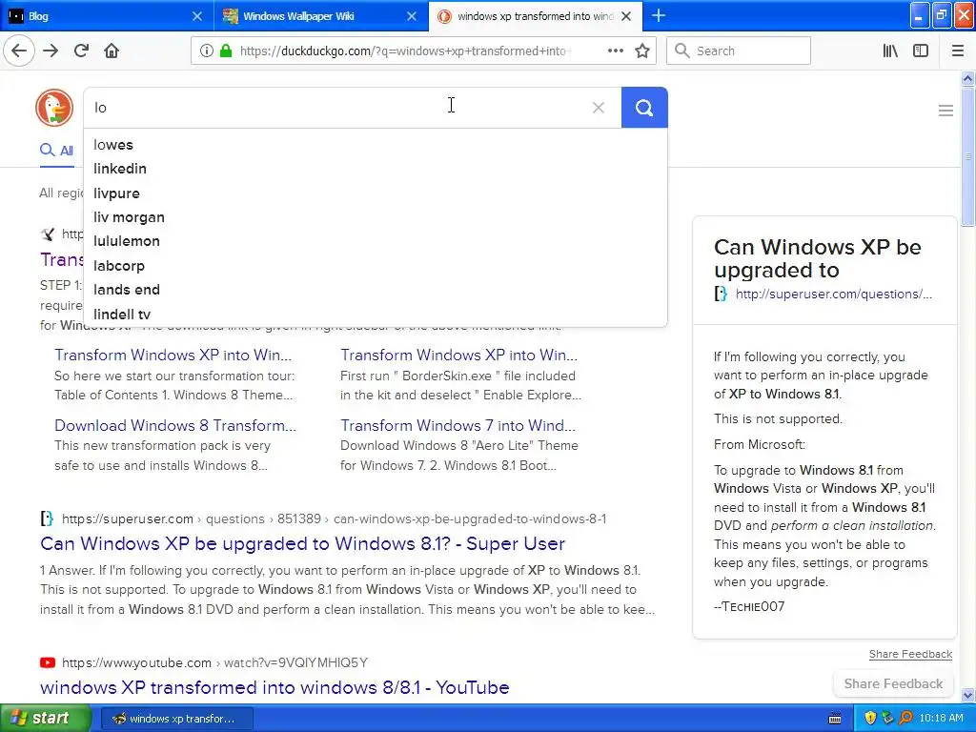This screenshot has height=732, width=976.
Task: Toggle the sidebar view icon
Action: coord(920,51)
